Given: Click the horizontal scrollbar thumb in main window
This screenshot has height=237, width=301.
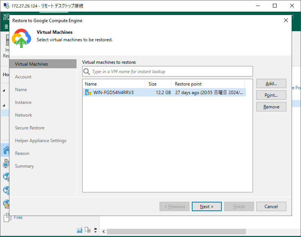Looking at the screenshot, I should pyautogui.click(x=176, y=231).
